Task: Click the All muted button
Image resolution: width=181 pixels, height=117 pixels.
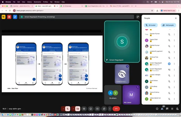Action: coord(150,25)
